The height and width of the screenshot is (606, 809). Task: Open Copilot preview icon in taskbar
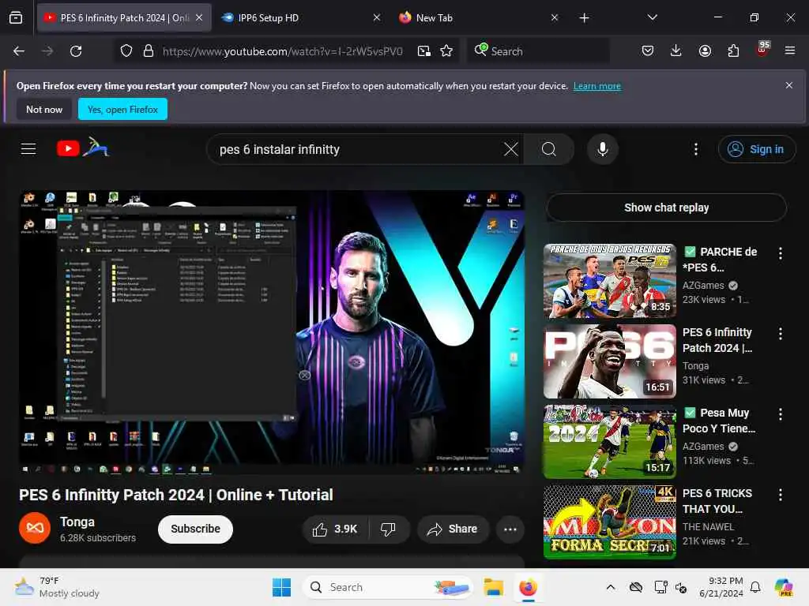tap(784, 587)
